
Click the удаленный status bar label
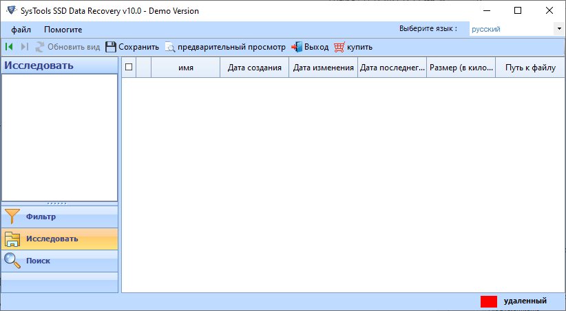[525, 301]
